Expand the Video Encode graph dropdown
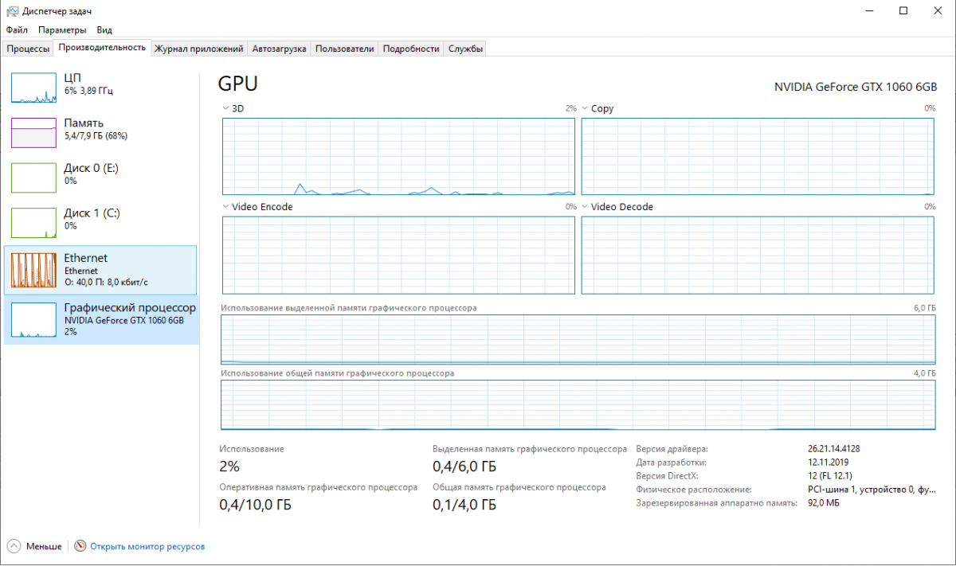 pyautogui.click(x=226, y=207)
